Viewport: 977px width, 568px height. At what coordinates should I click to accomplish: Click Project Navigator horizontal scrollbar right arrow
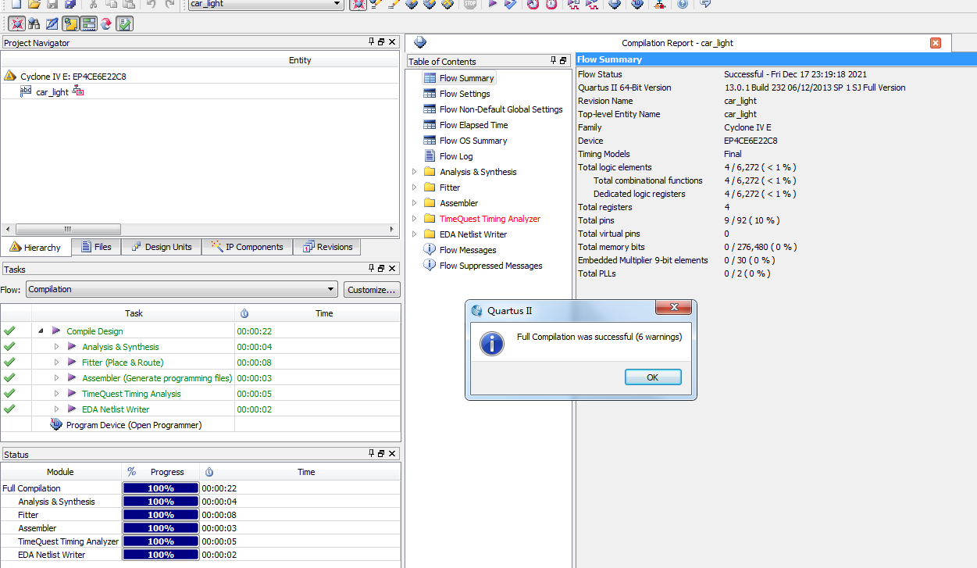[x=392, y=229]
